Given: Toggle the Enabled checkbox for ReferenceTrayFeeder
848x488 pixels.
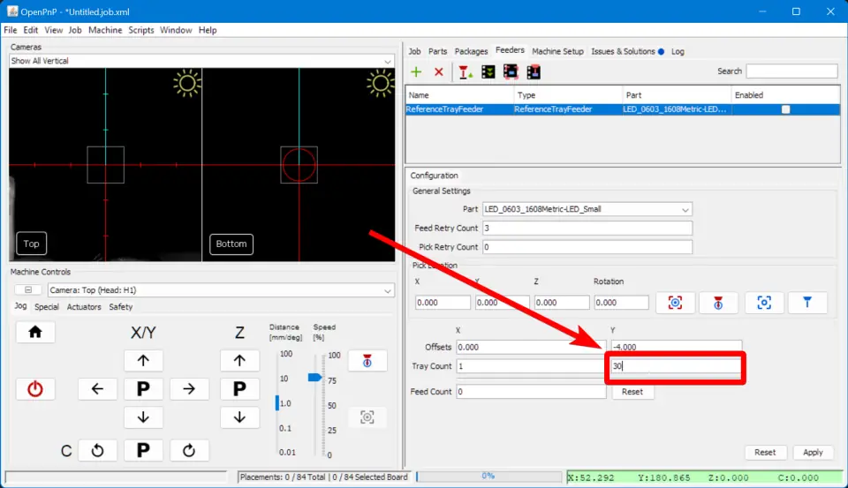Looking at the screenshot, I should [785, 109].
